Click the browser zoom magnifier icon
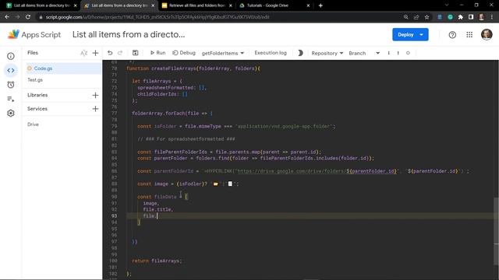This screenshot has width=499, height=280. pyautogui.click(x=405, y=17)
